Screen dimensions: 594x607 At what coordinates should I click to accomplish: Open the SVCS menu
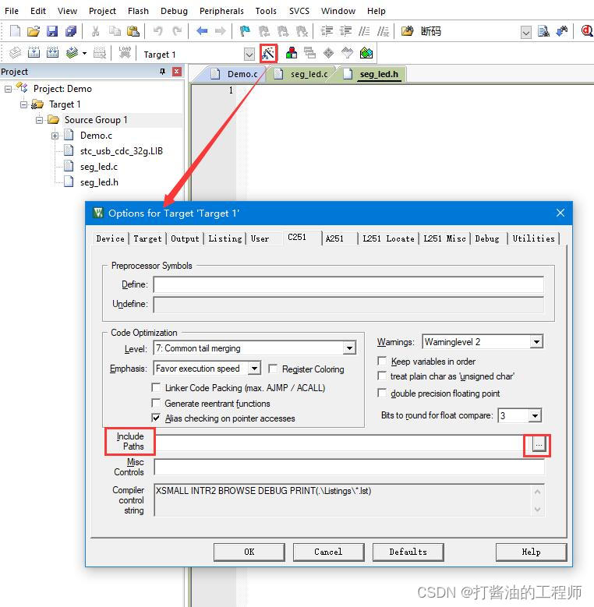click(x=299, y=11)
